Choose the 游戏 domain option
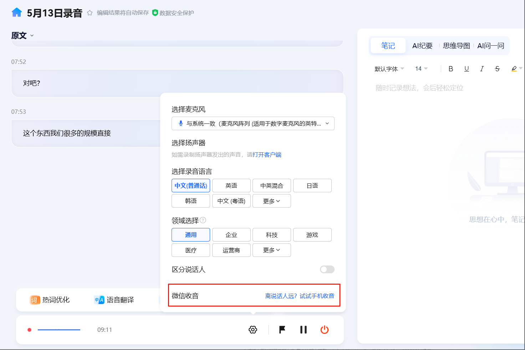This screenshot has width=525, height=350. [312, 235]
